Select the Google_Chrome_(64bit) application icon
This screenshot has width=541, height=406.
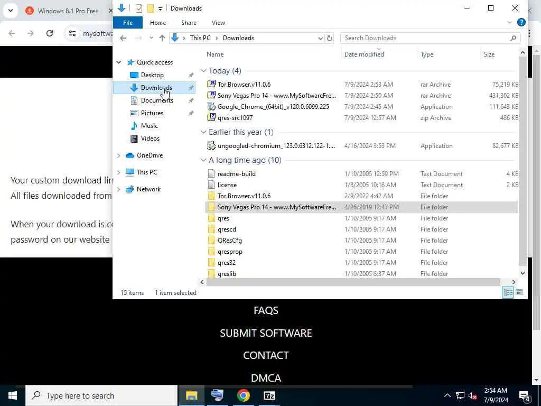click(211, 106)
